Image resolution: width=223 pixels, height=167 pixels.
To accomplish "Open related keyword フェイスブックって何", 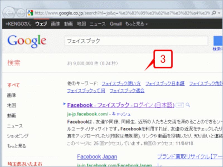I will coord(86,91).
